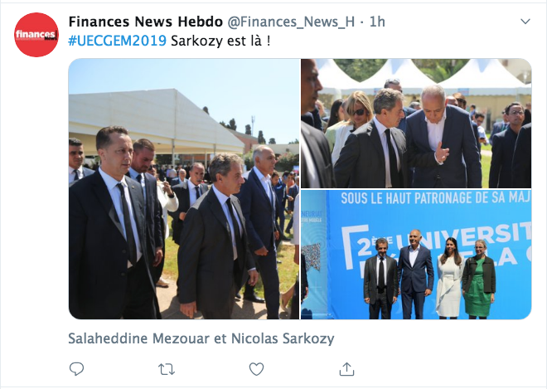
Task: Retweet this Finances News Hebdo post
Action: tap(167, 369)
